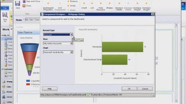Click the Sales Pipeline funnel chart
The width and height of the screenshot is (186, 104).
pos(30,59)
